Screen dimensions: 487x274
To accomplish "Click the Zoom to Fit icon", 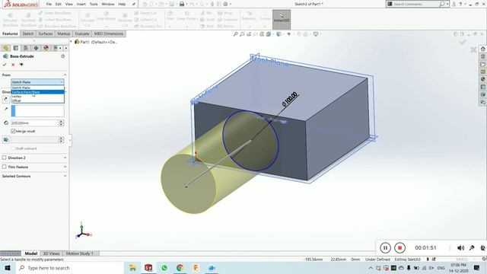I will point(236,34).
